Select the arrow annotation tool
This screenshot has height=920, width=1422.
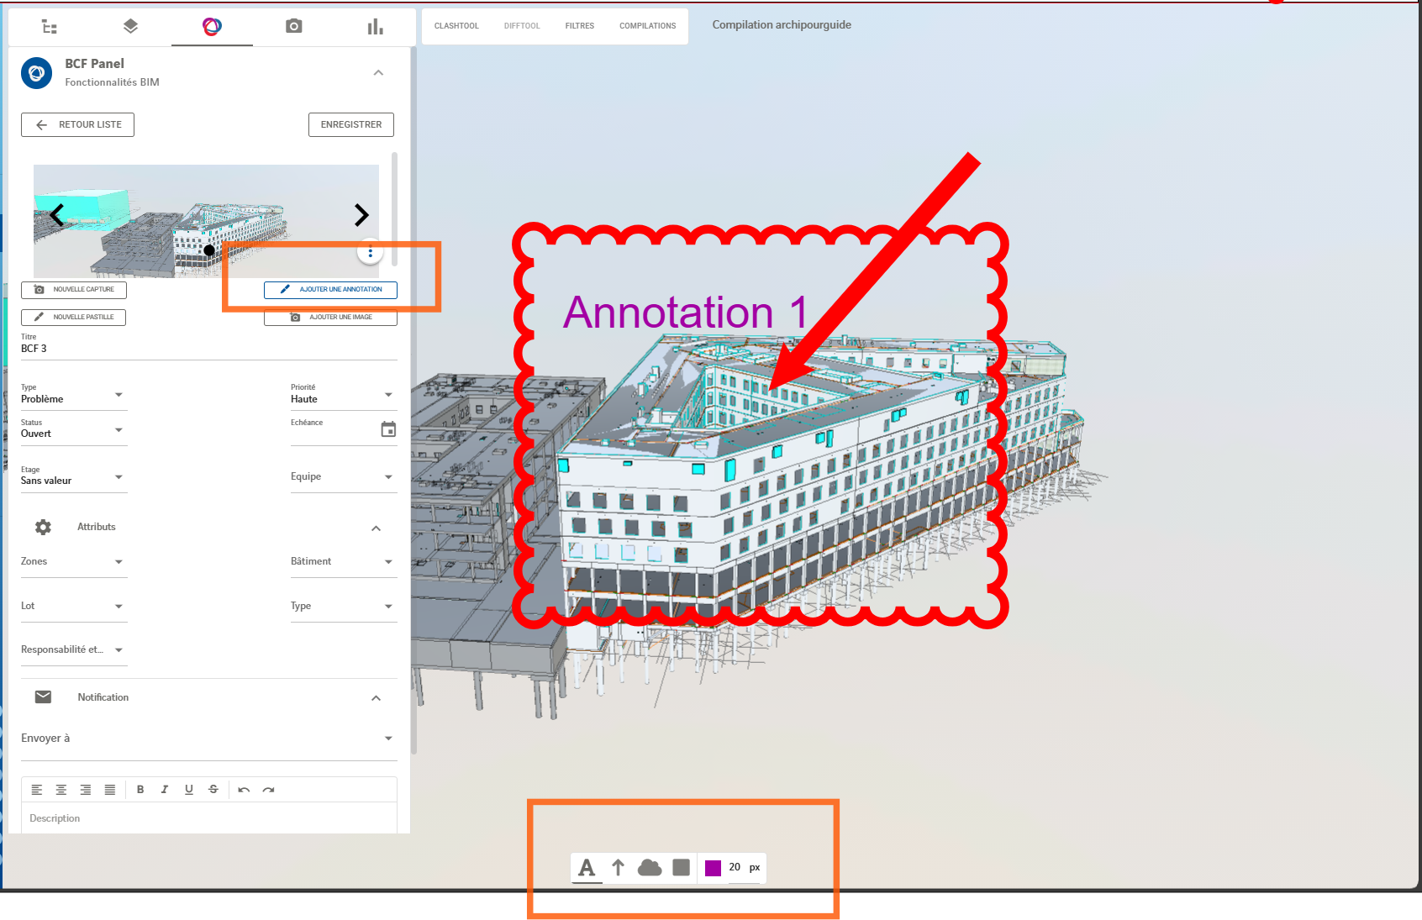point(618,868)
